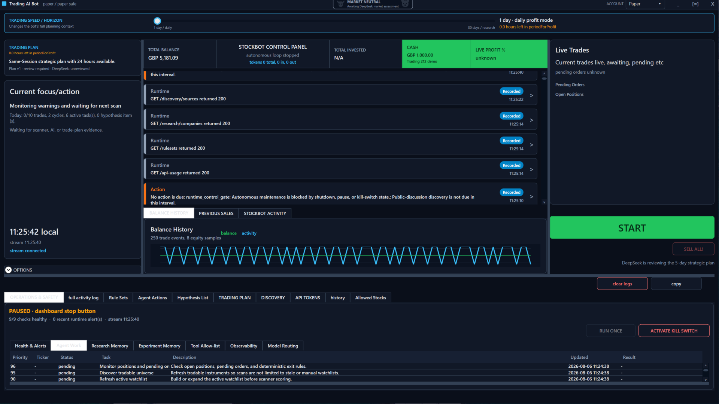
Task: Click Recorded badge on /discovery/sources entry
Action: pos(512,91)
